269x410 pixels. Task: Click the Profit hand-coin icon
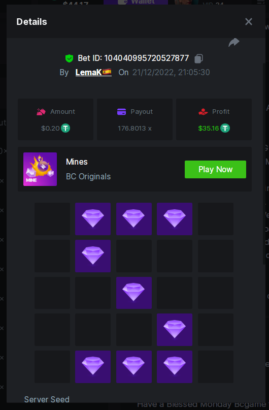point(203,112)
